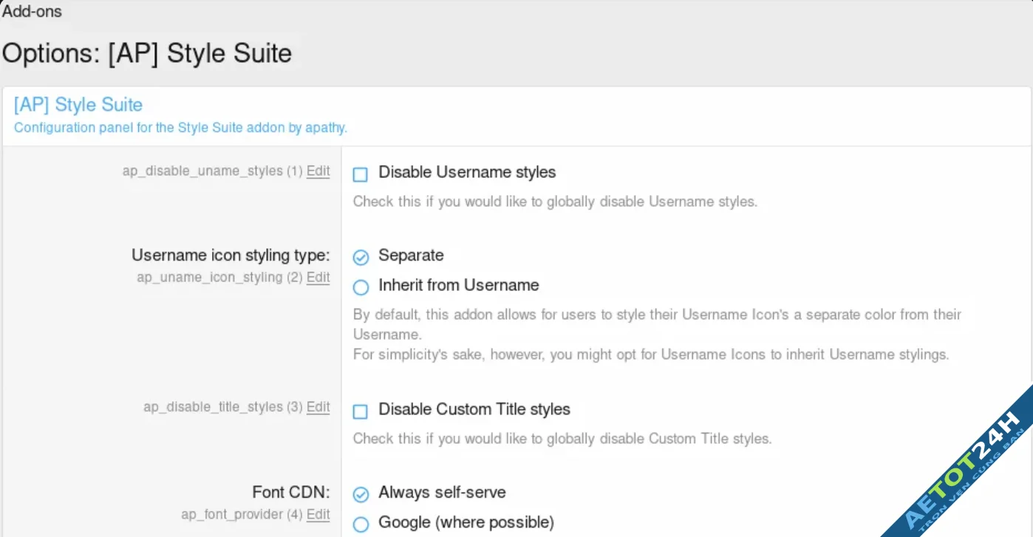Click Edit next to ap_disable_title_styles
This screenshot has height=537, width=1033.
(318, 407)
